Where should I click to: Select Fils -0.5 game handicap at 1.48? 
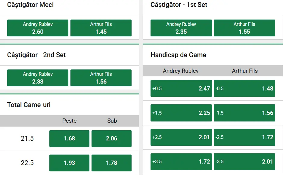[x=244, y=88]
